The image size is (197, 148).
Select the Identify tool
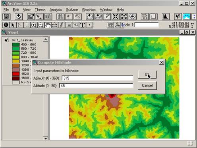(x=6, y=25)
